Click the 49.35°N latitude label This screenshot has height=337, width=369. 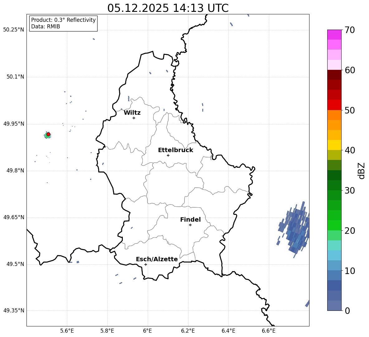[14, 311]
